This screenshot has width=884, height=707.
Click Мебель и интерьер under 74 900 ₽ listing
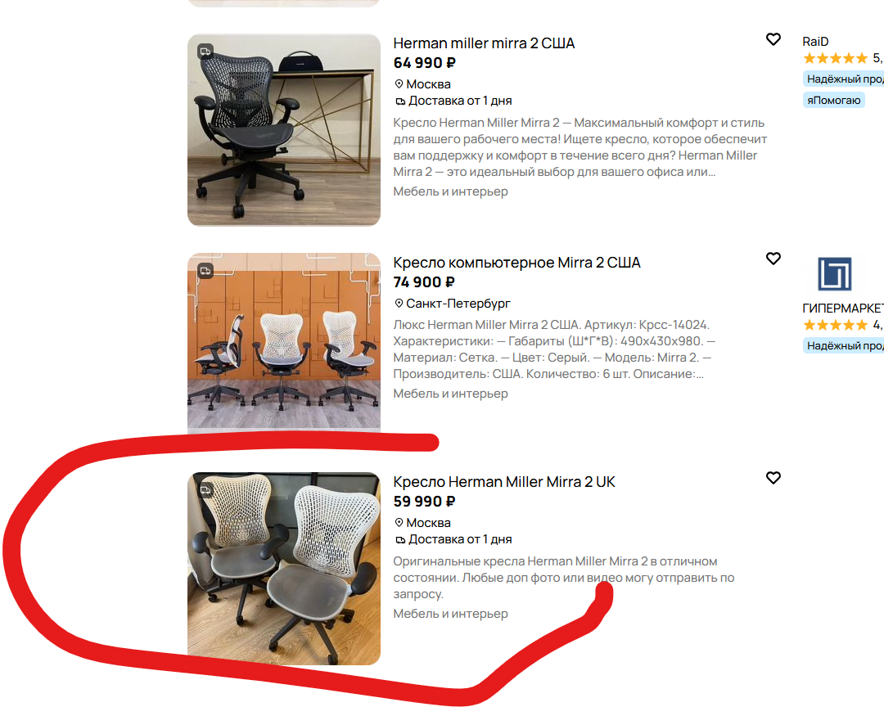(x=450, y=394)
